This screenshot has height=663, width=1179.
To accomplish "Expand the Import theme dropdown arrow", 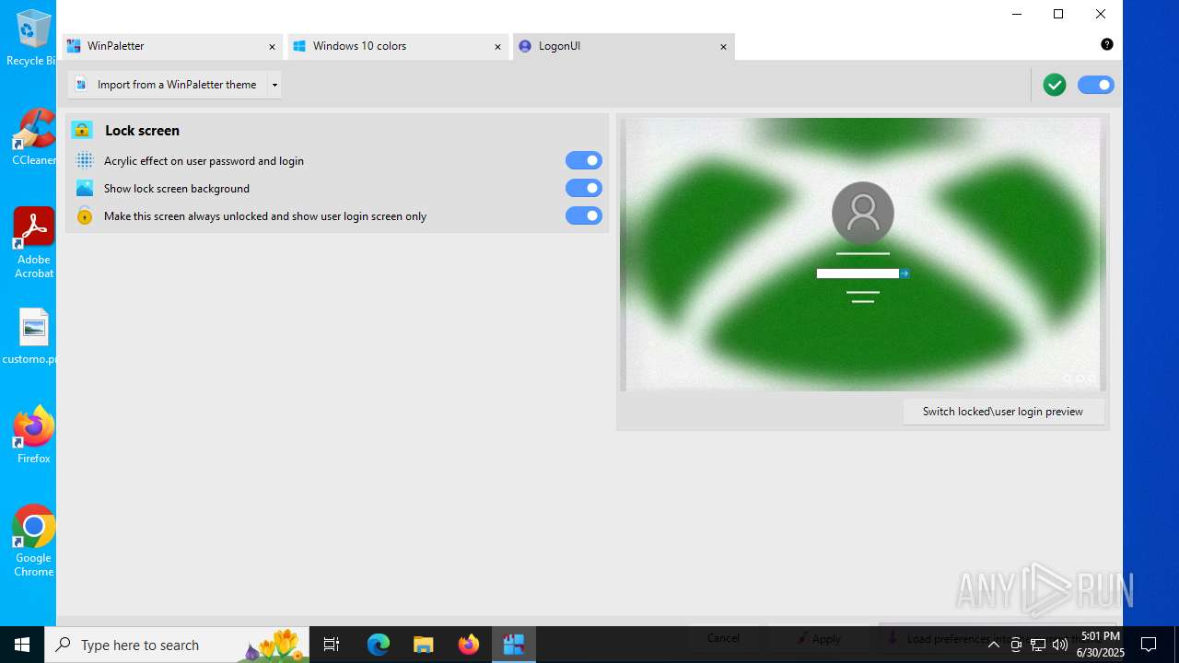I will click(274, 85).
